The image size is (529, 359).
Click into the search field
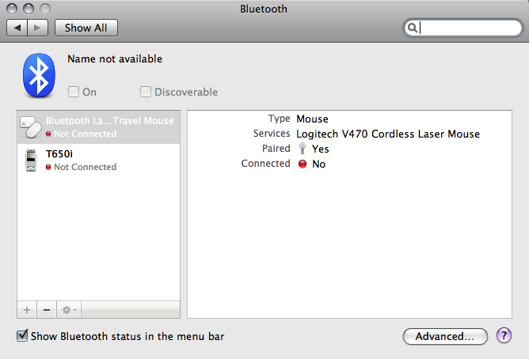point(467,28)
